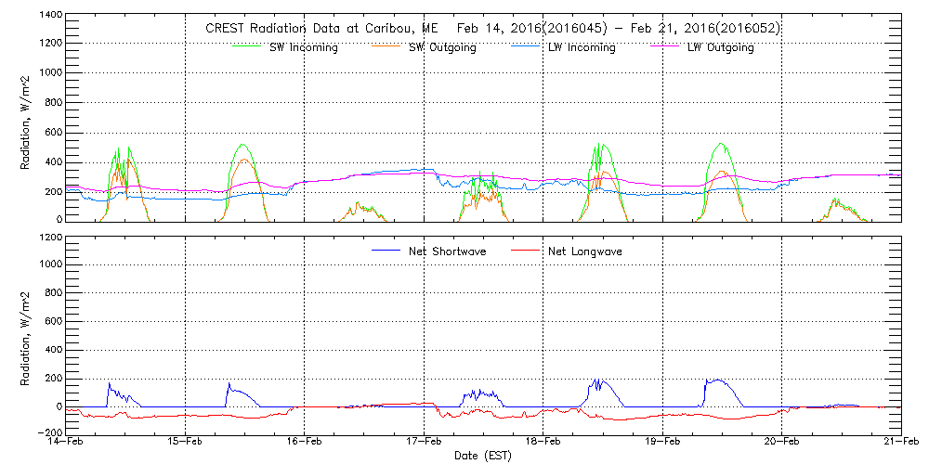The height and width of the screenshot is (464, 929).
Task: Click the -200 y-axis tick value
Action: 48,432
